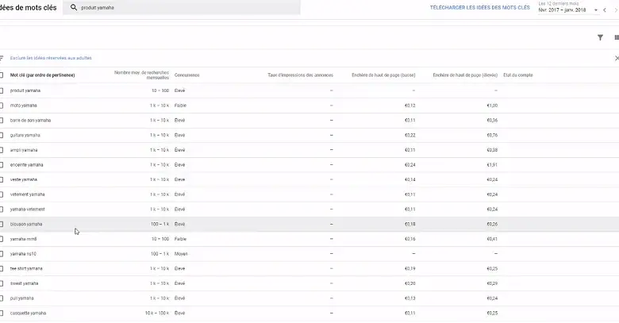Click the keyword 'moto yamaha'
This screenshot has height=323, width=619.
(23, 106)
